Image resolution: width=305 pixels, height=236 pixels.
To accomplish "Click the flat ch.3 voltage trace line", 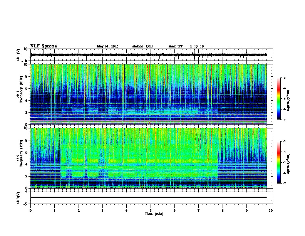I will tap(149, 197).
